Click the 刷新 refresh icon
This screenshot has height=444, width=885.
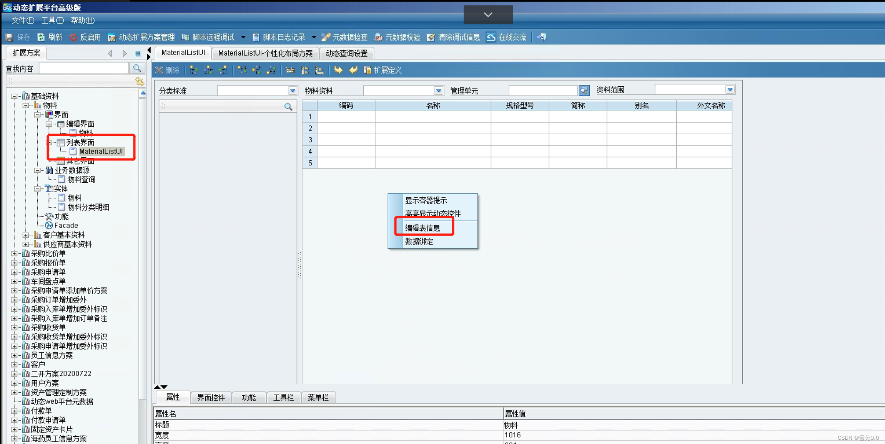point(41,37)
